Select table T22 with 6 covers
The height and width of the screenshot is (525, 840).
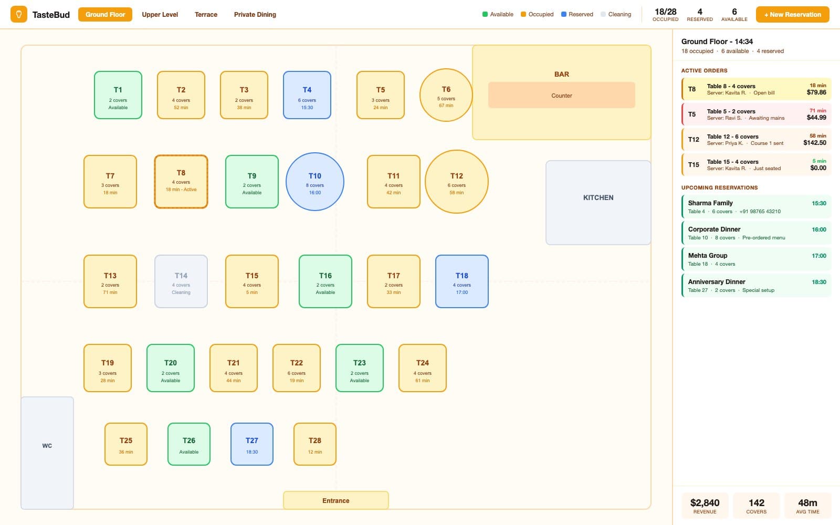pyautogui.click(x=297, y=368)
